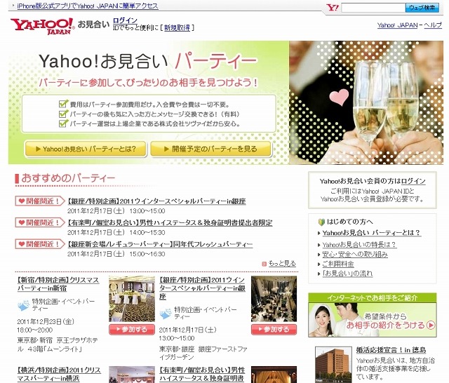The height and width of the screenshot is (383, 449).
Task: Click the champagne glasses hero image
Action: tap(366, 102)
